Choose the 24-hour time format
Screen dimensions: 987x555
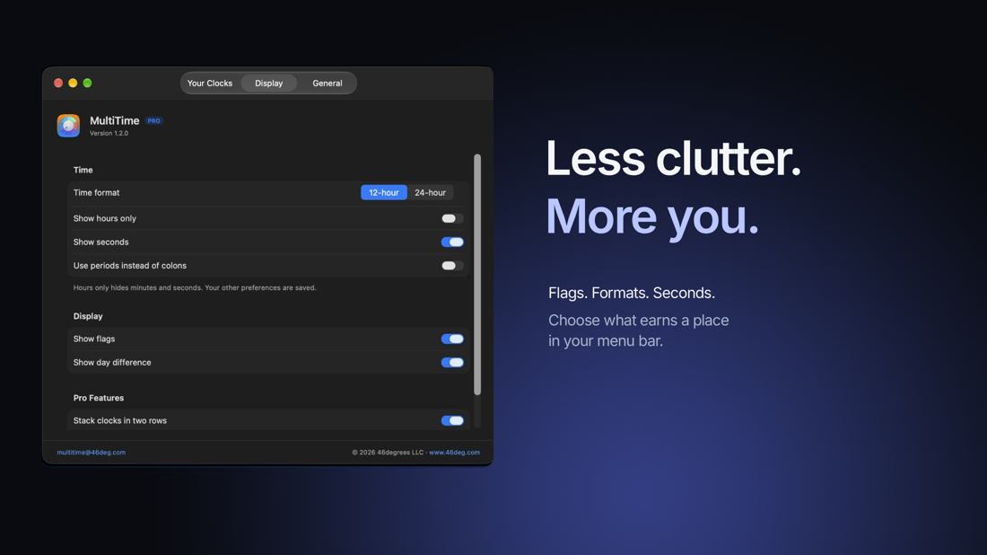(x=430, y=193)
